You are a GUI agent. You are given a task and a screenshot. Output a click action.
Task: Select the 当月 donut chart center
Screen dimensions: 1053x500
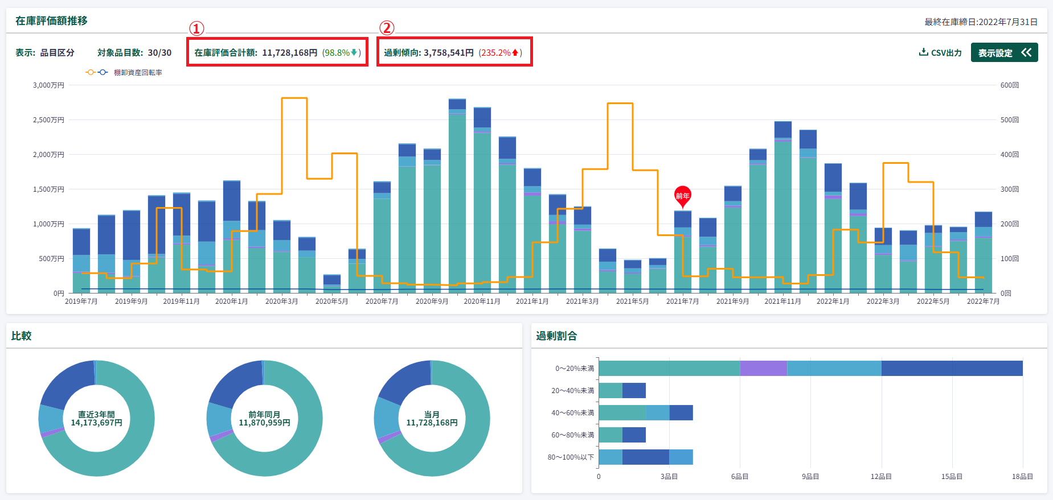tap(432, 419)
